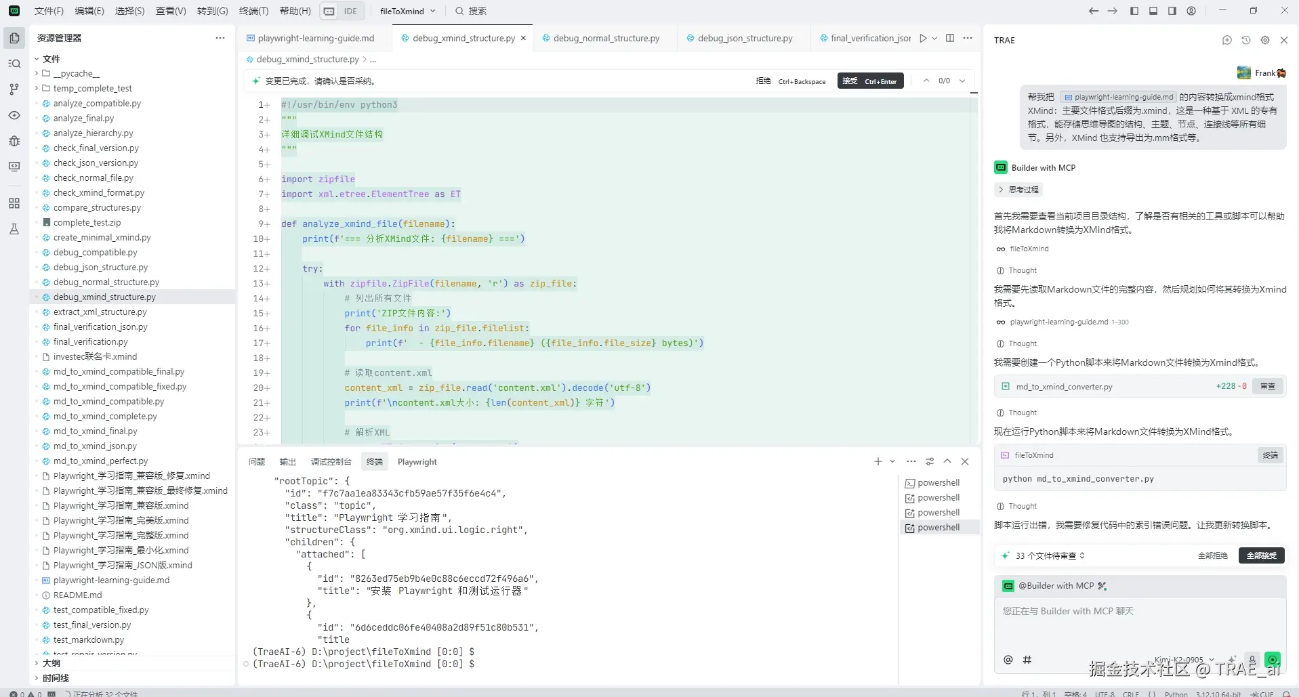
Task: Click the @ mention icon in chat input
Action: click(1008, 660)
